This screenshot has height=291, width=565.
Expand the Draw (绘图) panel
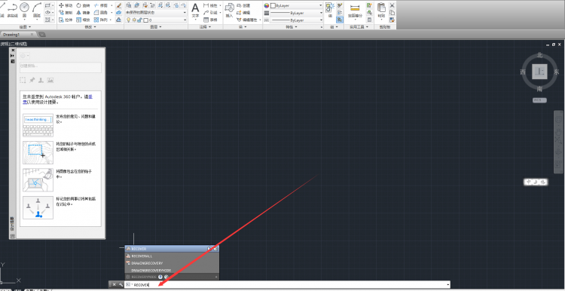pyautogui.click(x=25, y=27)
